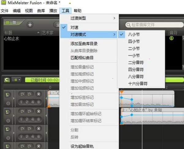Click the 检索曲库文件 search field

[154, 25]
